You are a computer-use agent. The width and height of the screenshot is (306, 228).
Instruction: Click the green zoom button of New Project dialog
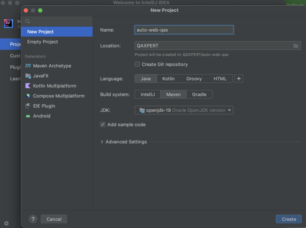(40, 10)
